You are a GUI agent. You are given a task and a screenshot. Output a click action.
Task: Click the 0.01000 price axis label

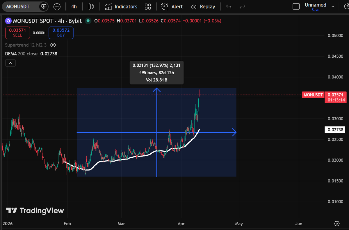coord(335,202)
